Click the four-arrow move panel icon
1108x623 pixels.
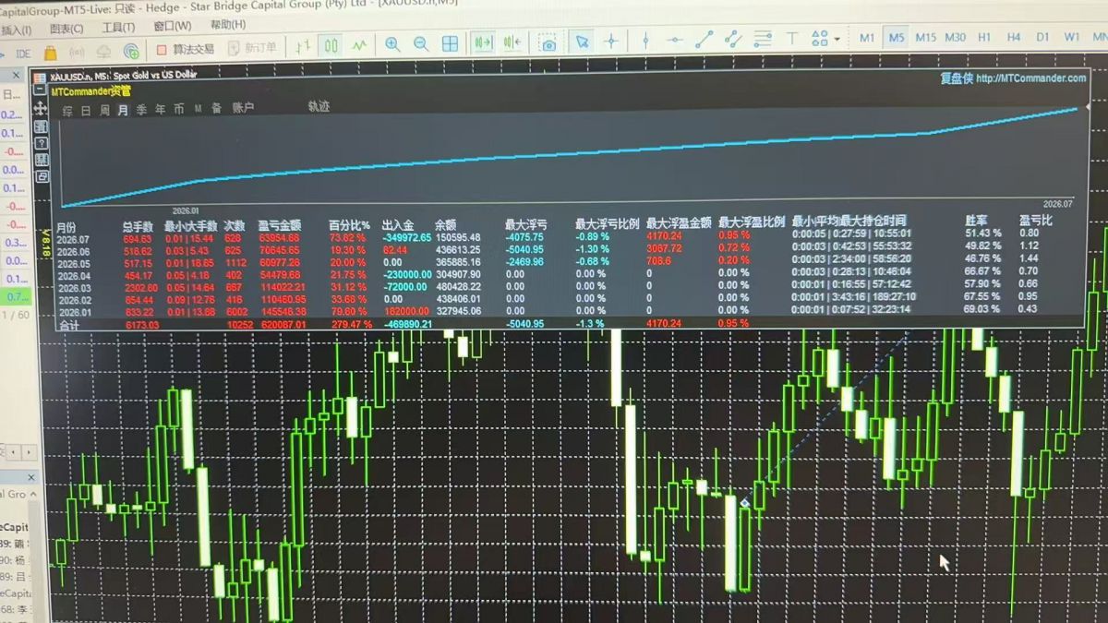[x=41, y=109]
